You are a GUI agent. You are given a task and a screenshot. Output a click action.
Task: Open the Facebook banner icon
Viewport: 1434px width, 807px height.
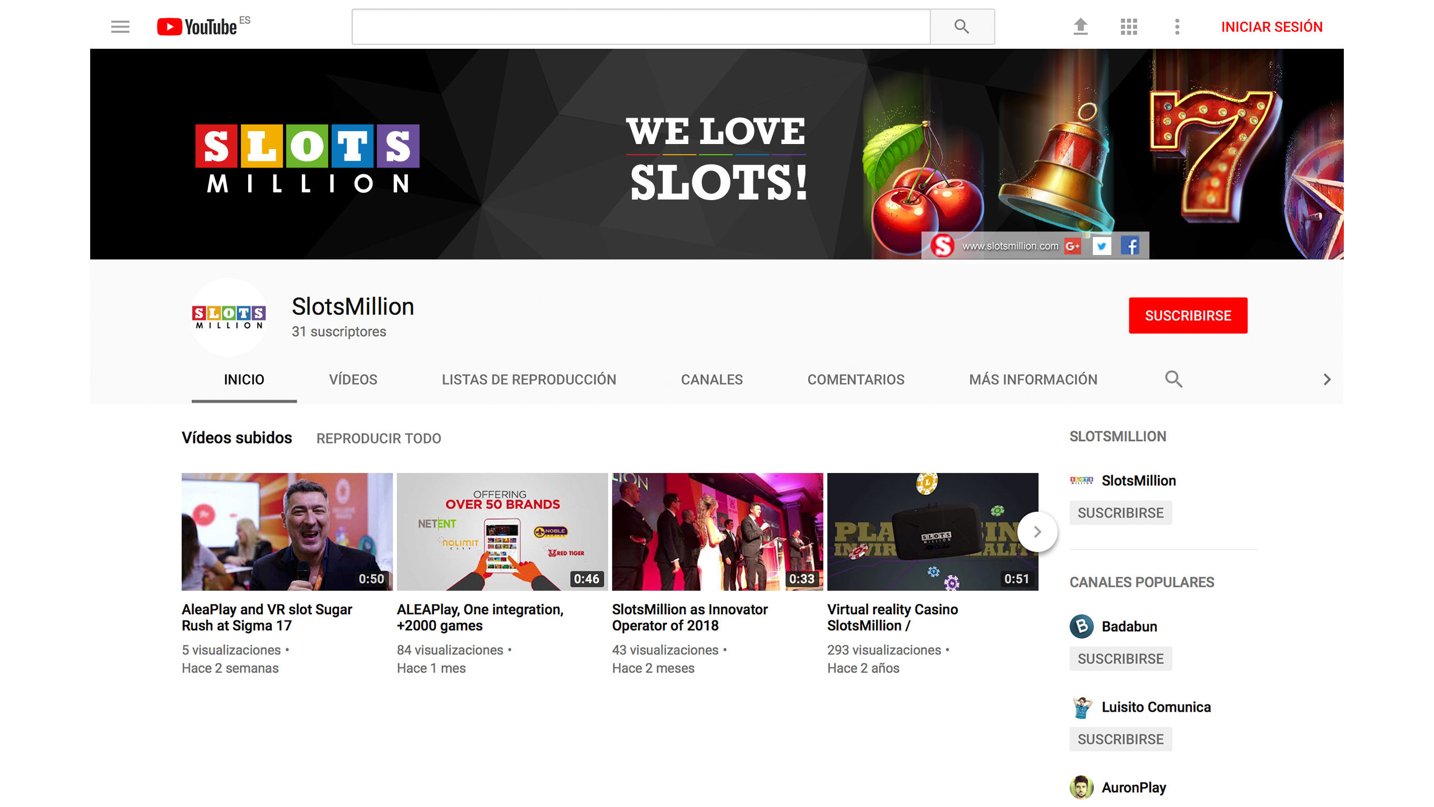point(1130,245)
